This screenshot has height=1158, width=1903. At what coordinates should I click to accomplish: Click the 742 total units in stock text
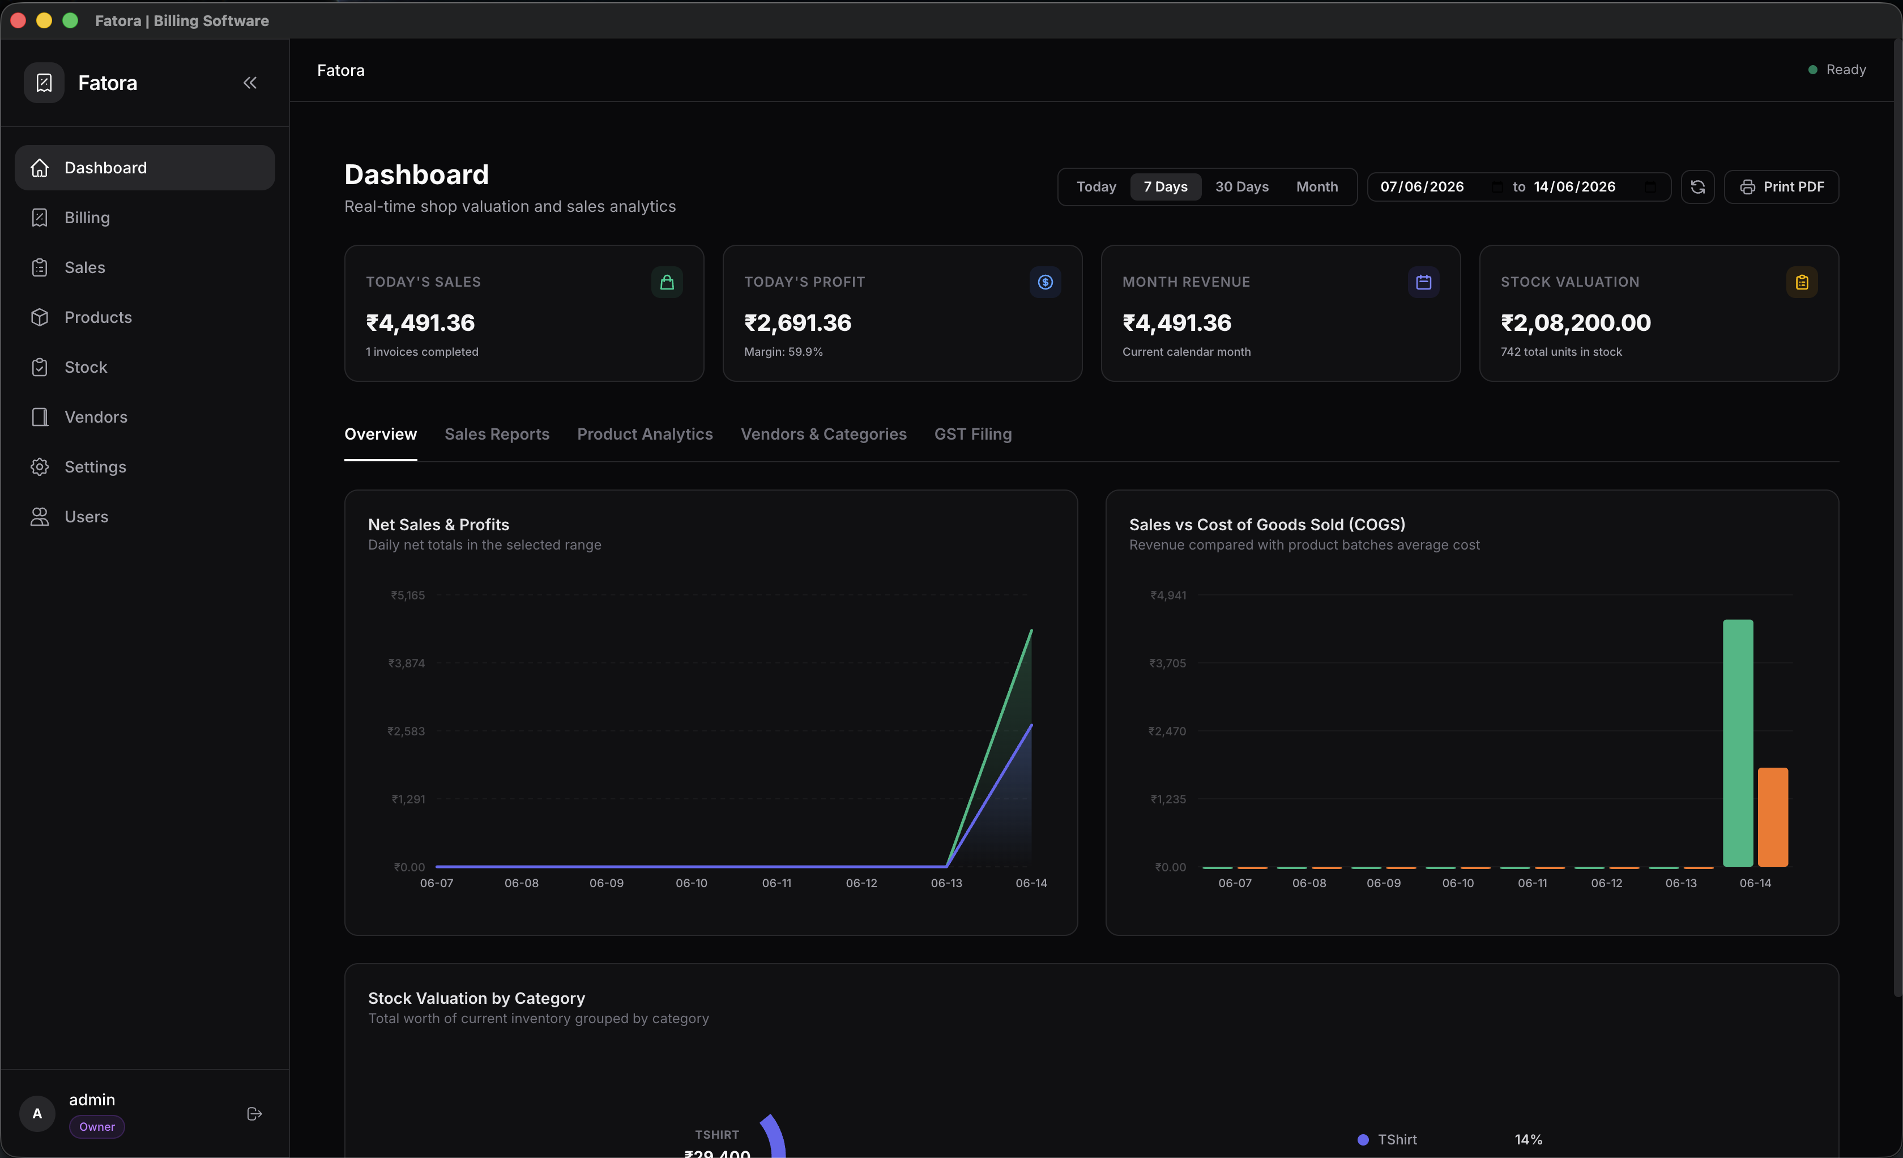pos(1561,351)
